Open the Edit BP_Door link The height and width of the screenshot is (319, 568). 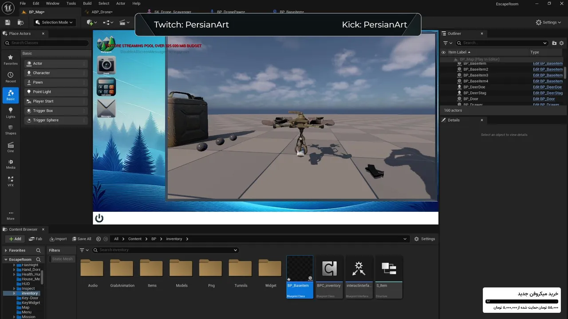tap(544, 99)
